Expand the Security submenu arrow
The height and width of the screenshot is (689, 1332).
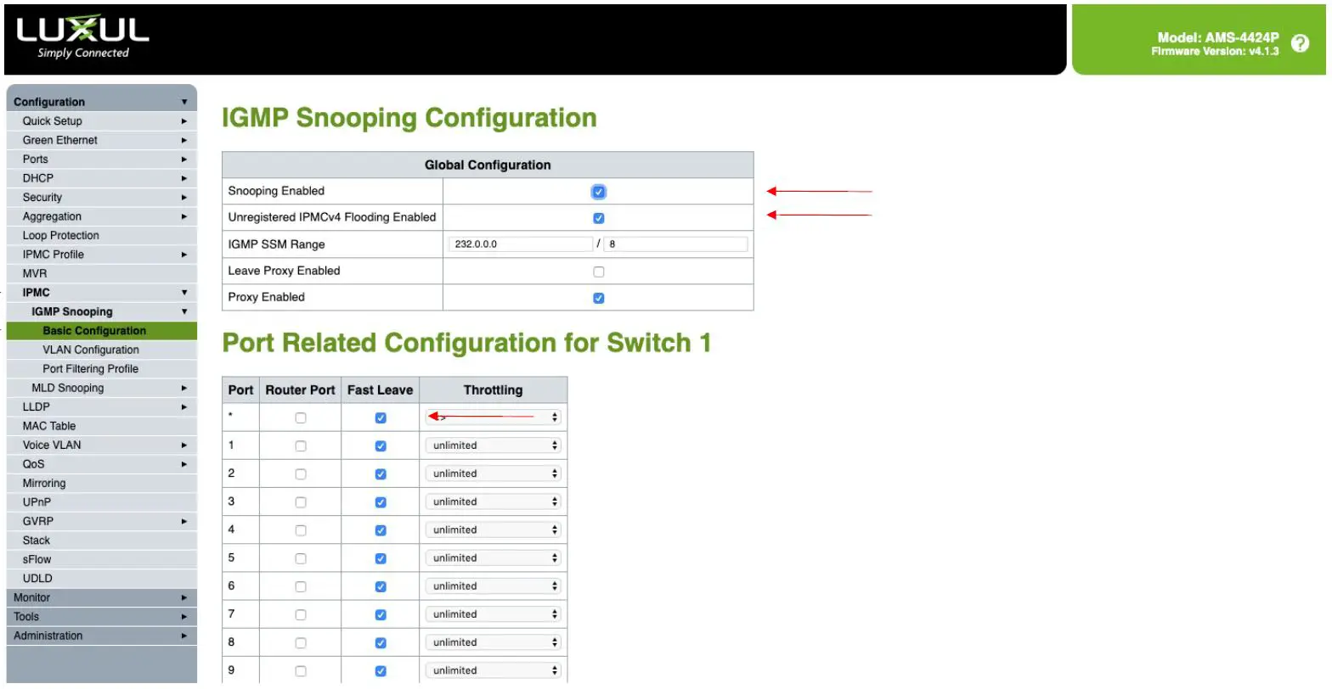click(x=184, y=198)
